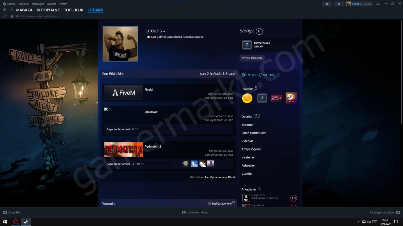Switch to the TOPLULUK tab
The height and width of the screenshot is (226, 403).
(74, 10)
